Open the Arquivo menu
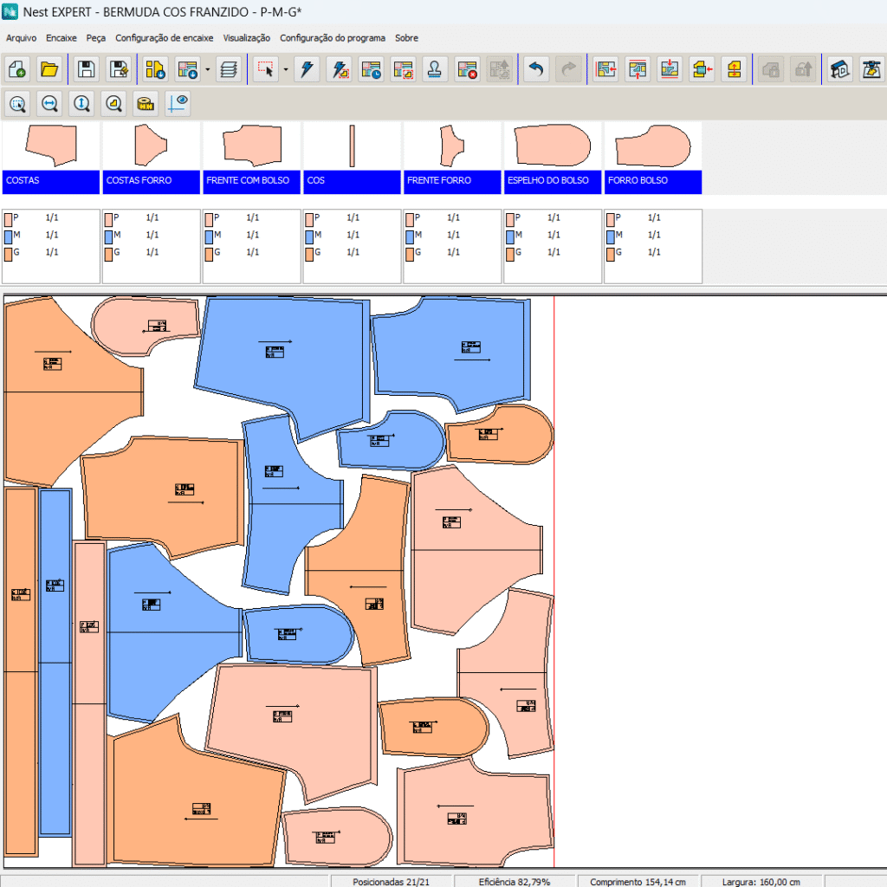The width and height of the screenshot is (887, 887). [21, 38]
